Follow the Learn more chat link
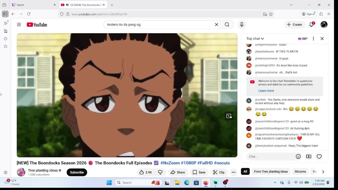This screenshot has height=190, width=338. [266, 91]
